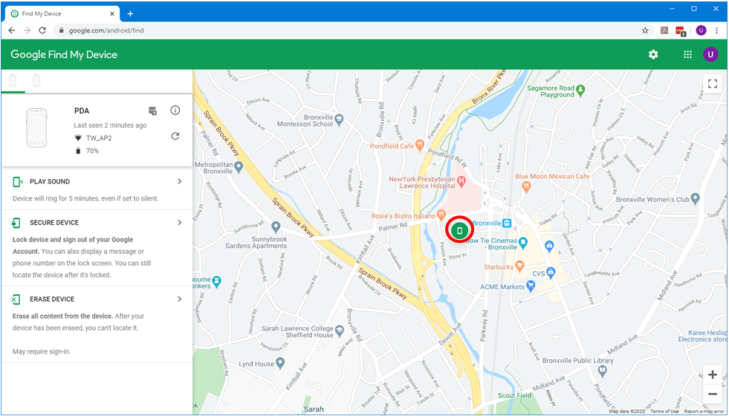This screenshot has height=416, width=729.
Task: Open the Google apps grid
Action: pyautogui.click(x=687, y=54)
